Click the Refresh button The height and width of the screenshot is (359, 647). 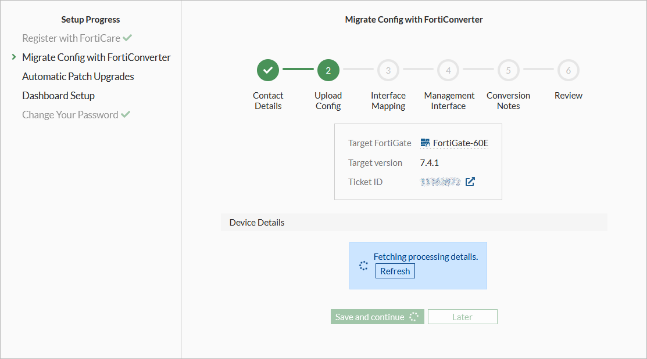[x=395, y=271]
